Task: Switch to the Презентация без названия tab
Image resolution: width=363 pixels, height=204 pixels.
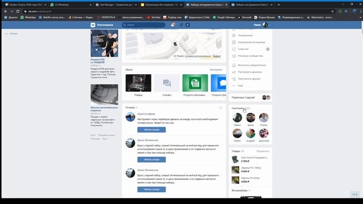Action: pos(162,5)
